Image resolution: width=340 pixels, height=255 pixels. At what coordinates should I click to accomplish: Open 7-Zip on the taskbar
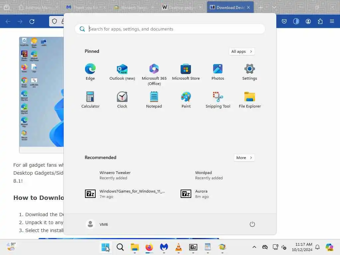[x=193, y=247]
